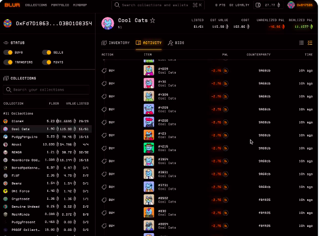Click the Cool Cats collection avatar in header
This screenshot has width=319, height=236.
pyautogui.click(x=107, y=23)
